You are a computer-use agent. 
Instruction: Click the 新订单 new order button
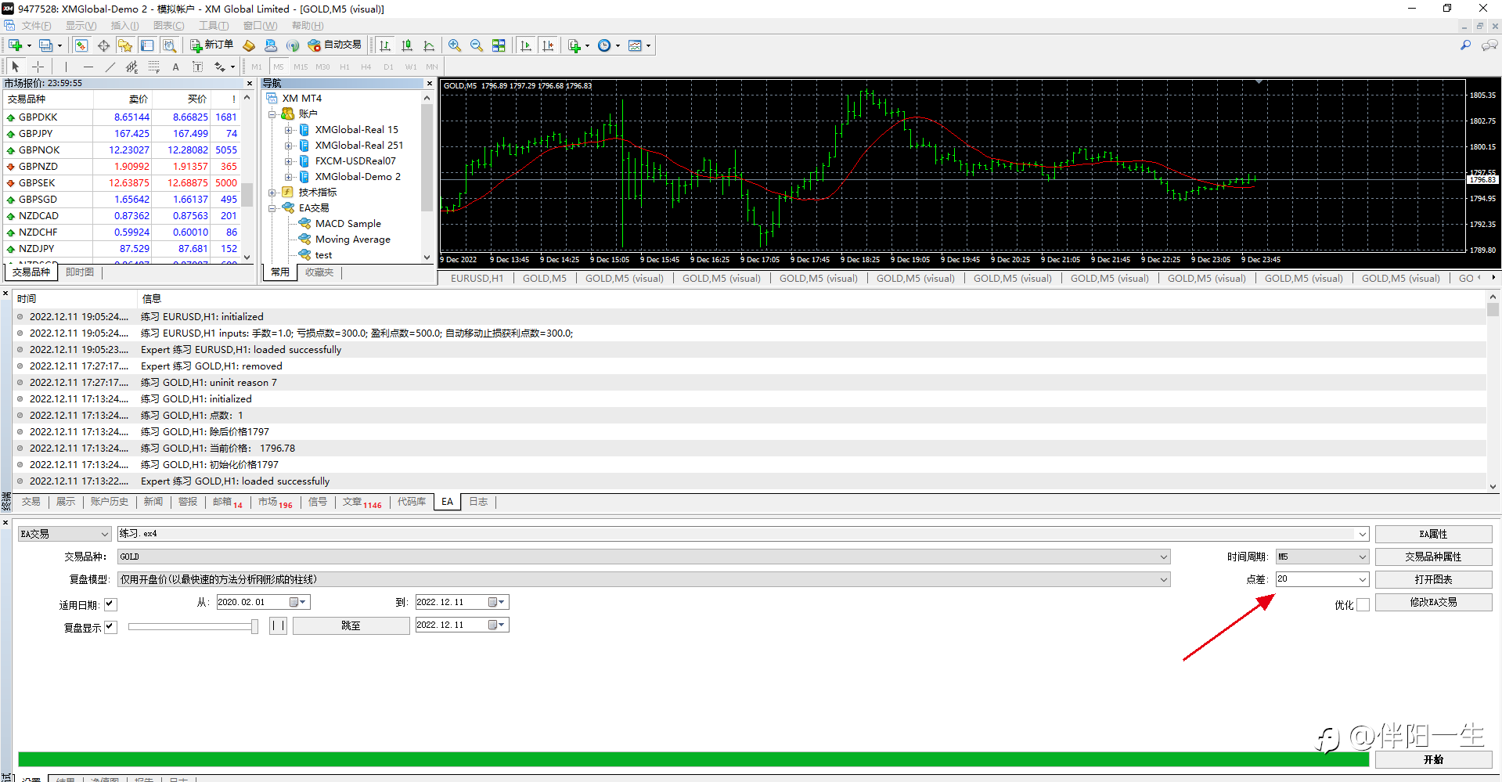point(211,45)
